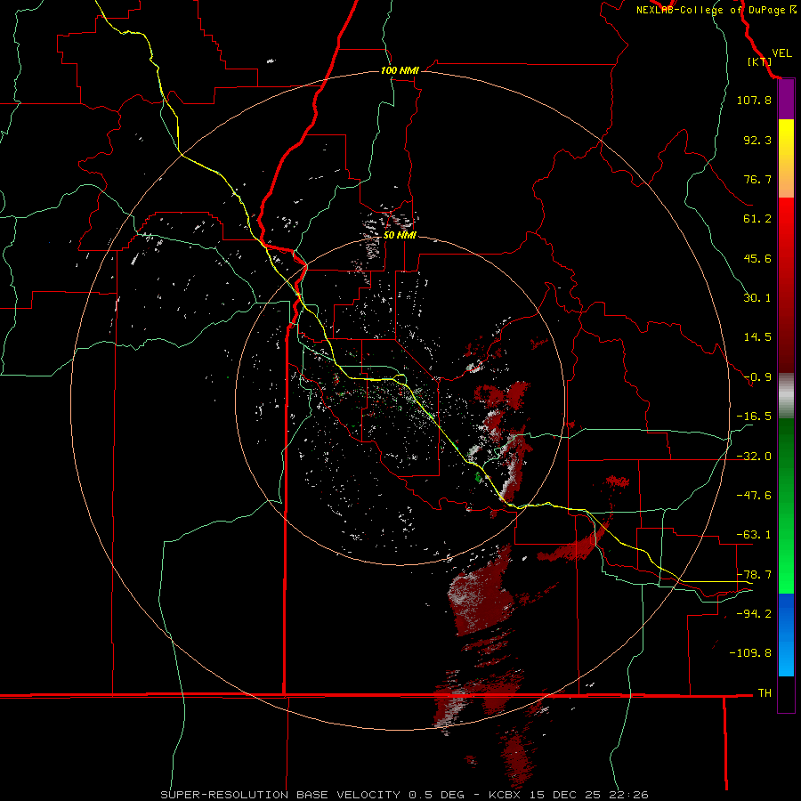Click the -78.7 velocity scale value

(x=754, y=575)
